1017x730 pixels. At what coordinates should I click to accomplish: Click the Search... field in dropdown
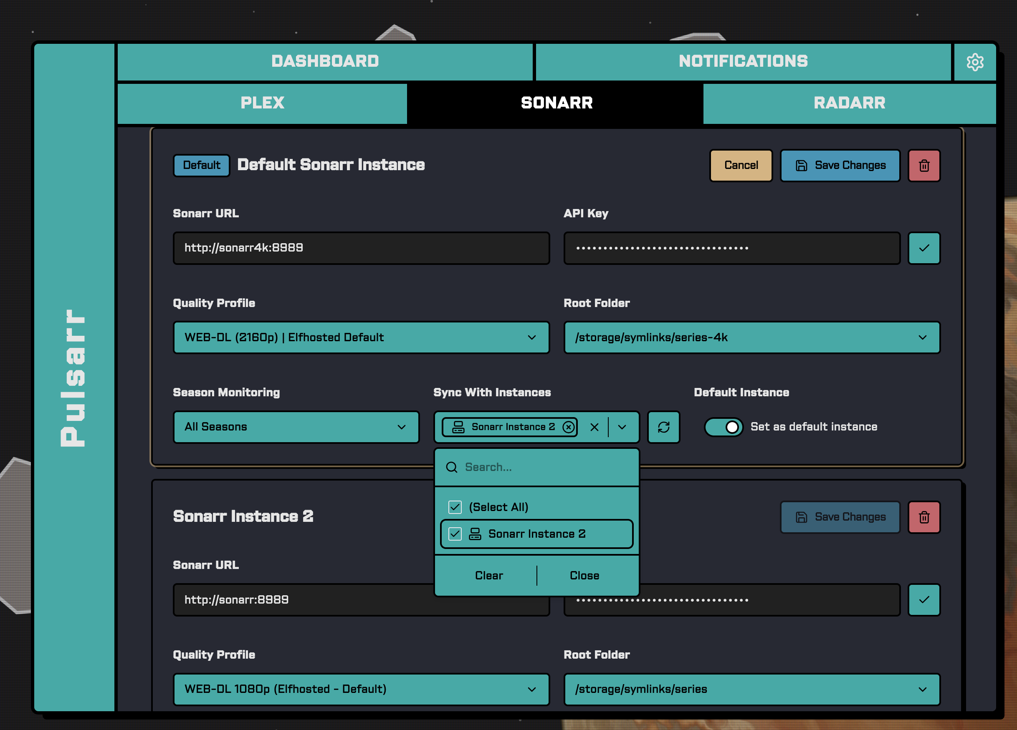pyautogui.click(x=536, y=467)
